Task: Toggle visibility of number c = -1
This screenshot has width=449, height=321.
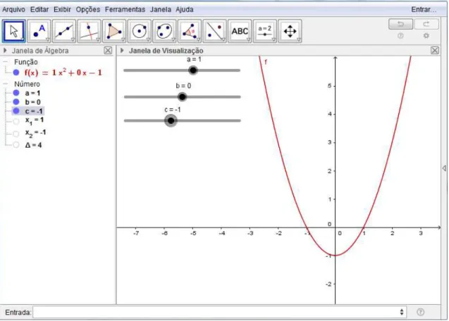Action: tap(16, 111)
